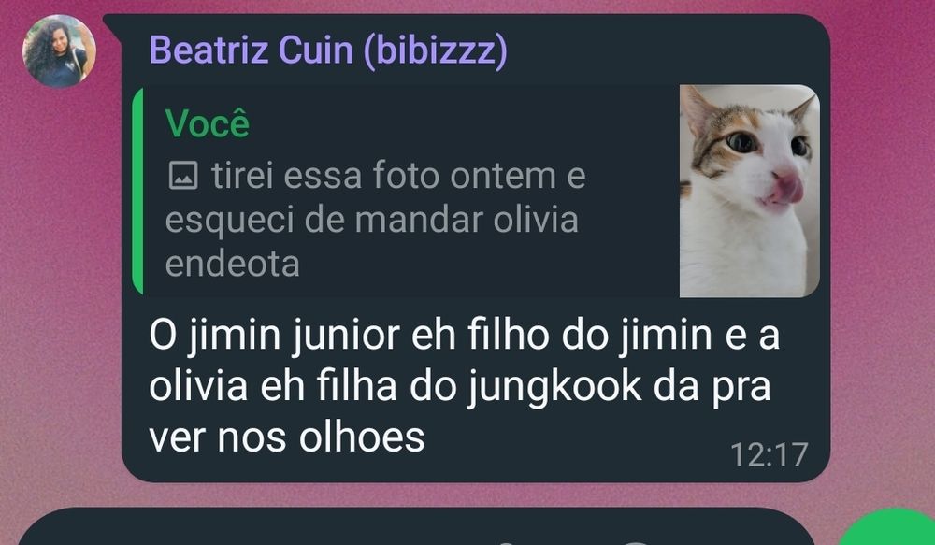This screenshot has height=545, width=935.
Task: Open the cat photo thumbnail
Action: click(750, 191)
